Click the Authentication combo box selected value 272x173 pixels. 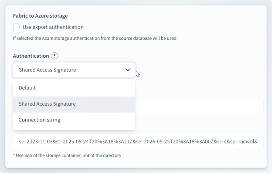pos(47,70)
